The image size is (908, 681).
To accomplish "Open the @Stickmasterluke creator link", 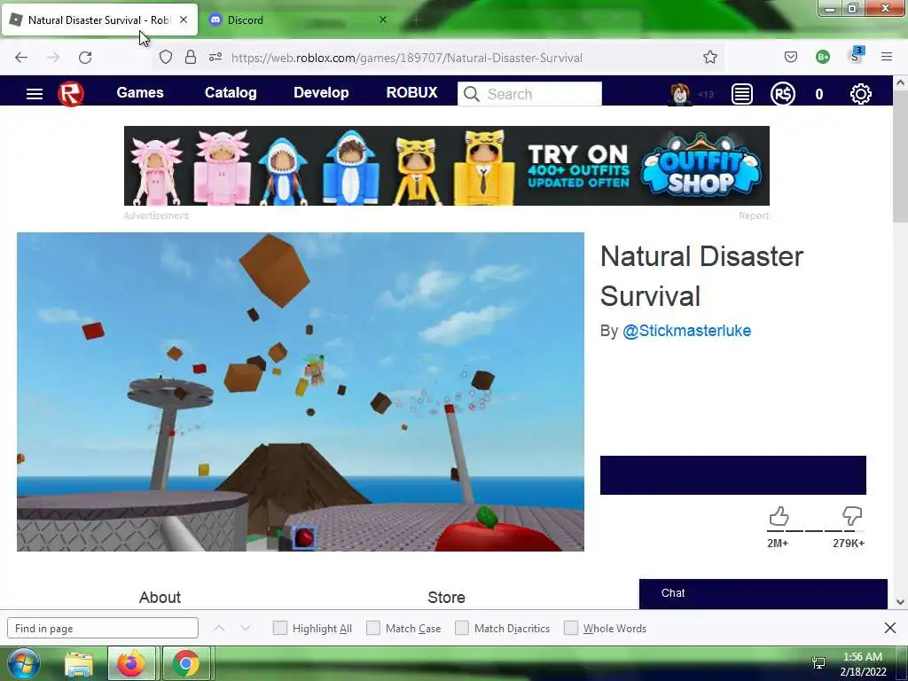I will [687, 331].
